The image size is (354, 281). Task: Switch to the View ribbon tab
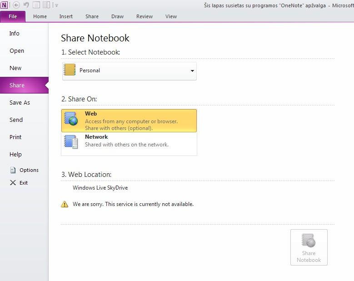pyautogui.click(x=171, y=16)
